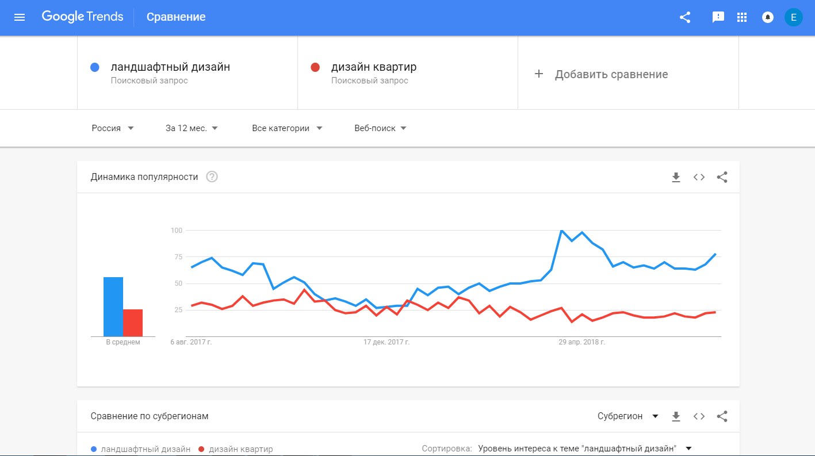Download the subregion comparison data
Viewport: 815px width, 456px height.
(676, 416)
